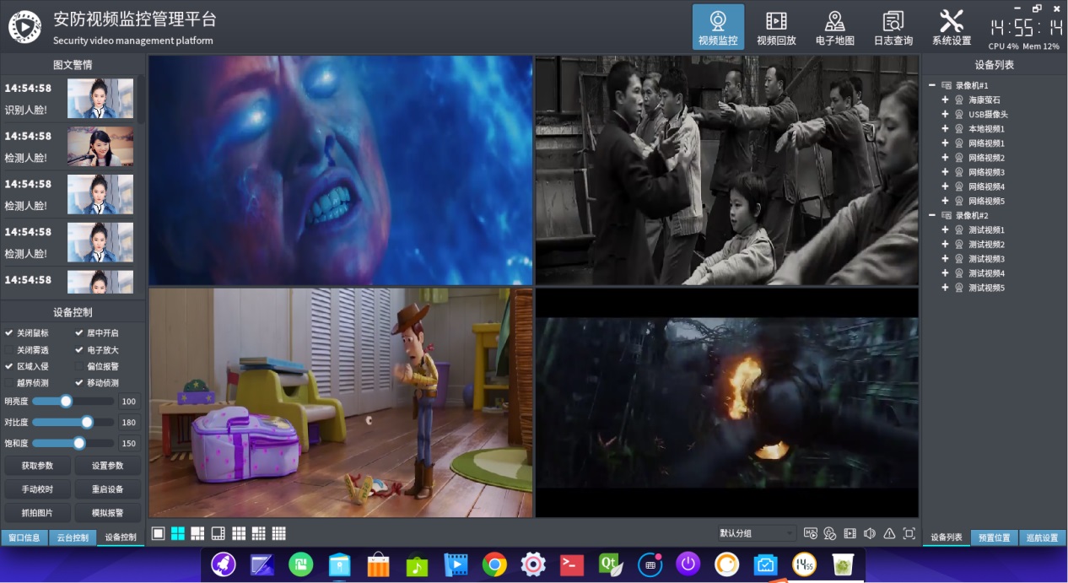1068x583 pixels.
Task: Open 日志查询 log query
Action: click(x=893, y=27)
